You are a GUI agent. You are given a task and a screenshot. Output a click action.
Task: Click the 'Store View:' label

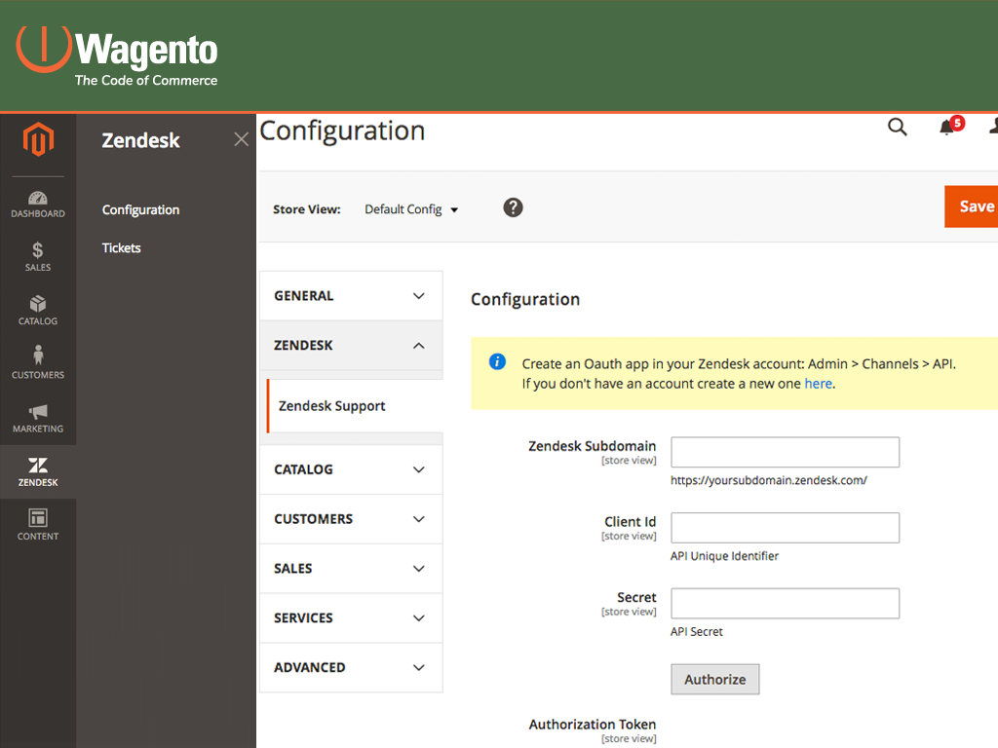click(307, 209)
